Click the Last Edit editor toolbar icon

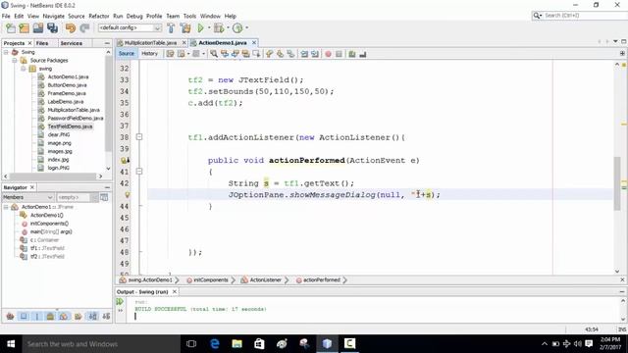170,54
